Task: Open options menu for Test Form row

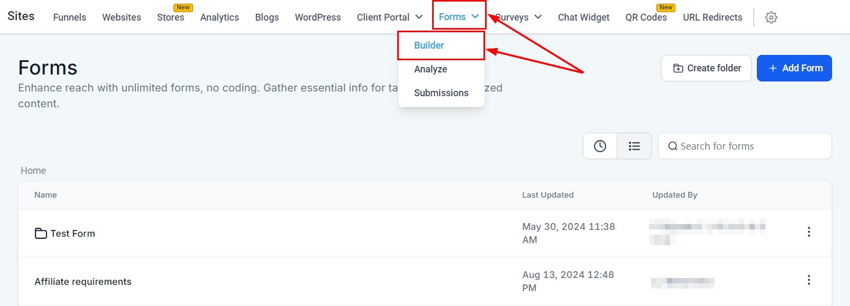Action: coord(809,232)
